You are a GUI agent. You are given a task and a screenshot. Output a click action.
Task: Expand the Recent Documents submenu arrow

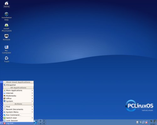(x=32, y=109)
